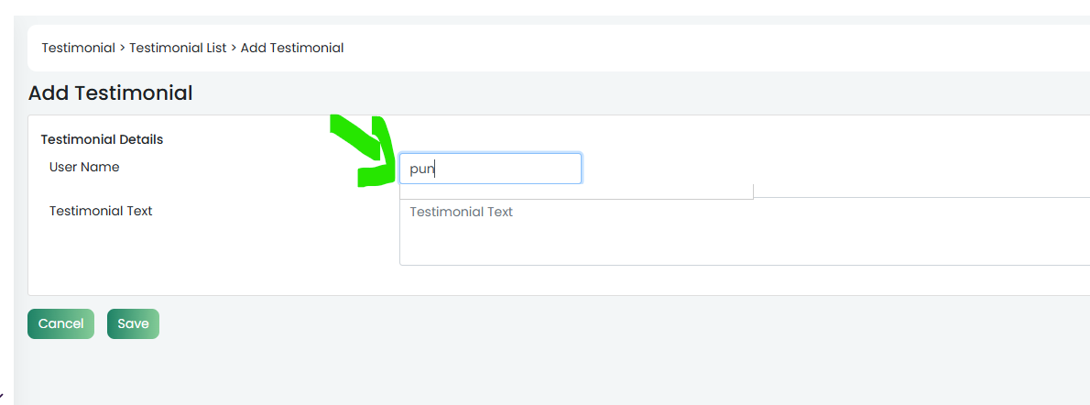
Task: Go to Testimonial breadcrumb root
Action: [78, 48]
